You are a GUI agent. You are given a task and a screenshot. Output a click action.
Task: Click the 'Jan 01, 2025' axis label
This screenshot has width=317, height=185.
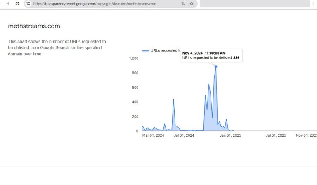tap(230, 135)
